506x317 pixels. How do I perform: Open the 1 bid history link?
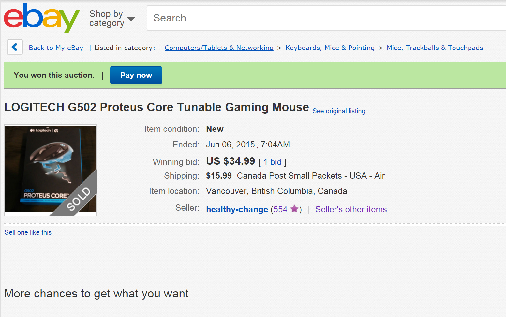[x=272, y=162]
